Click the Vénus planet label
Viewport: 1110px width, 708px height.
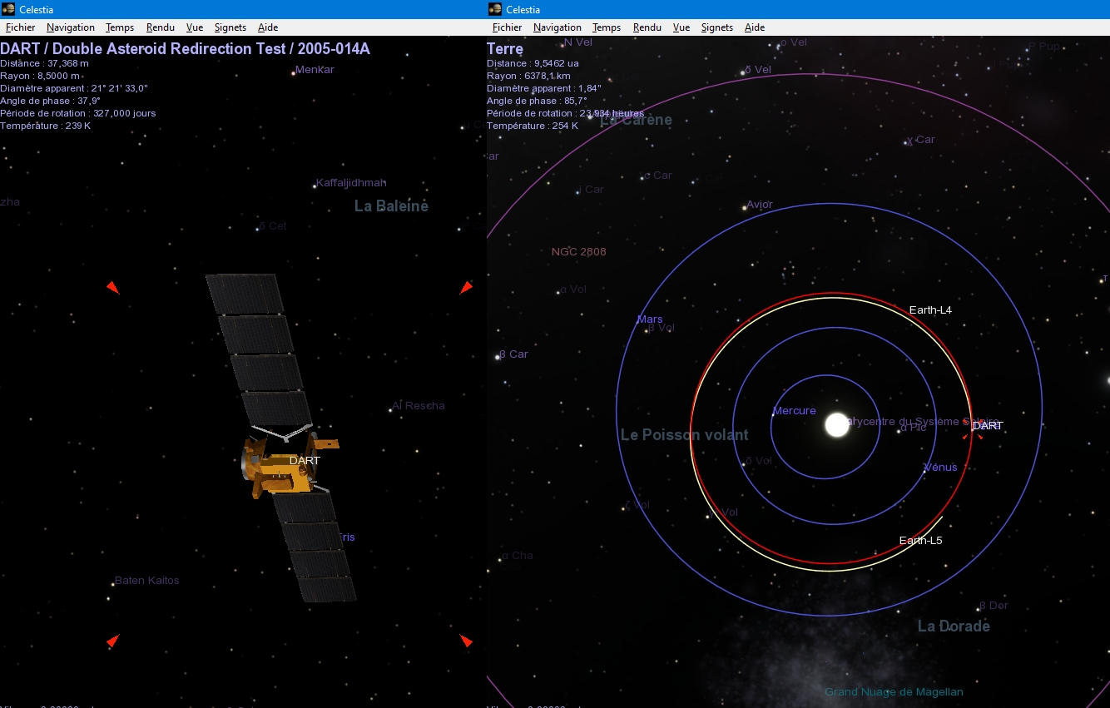coord(940,468)
